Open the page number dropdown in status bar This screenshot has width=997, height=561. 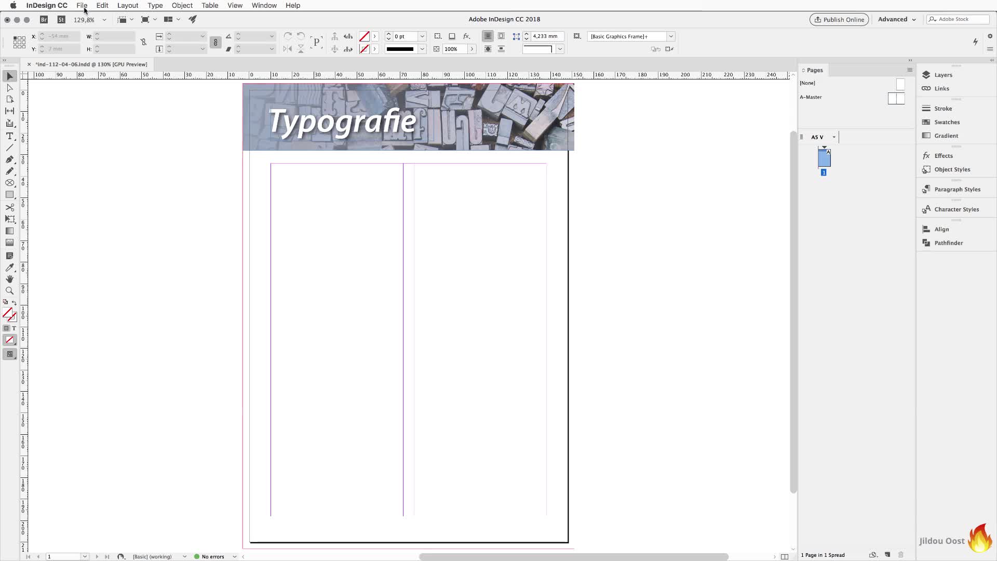tap(85, 556)
